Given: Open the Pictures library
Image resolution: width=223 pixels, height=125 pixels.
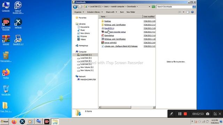Looking at the screenshot, I should coord(82,36).
